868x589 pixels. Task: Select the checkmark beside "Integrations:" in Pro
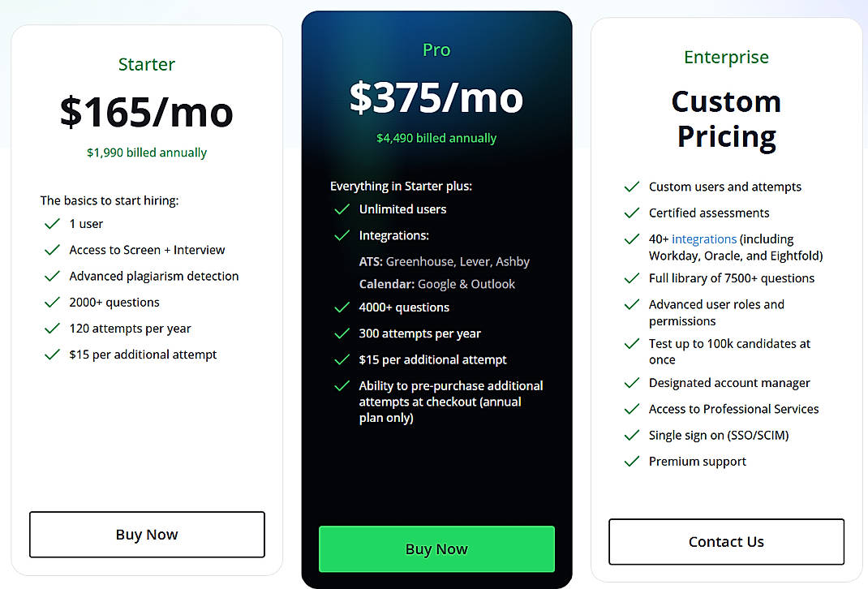[x=342, y=235]
